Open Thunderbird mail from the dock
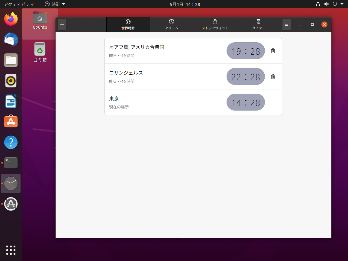The width and height of the screenshot is (348, 261). tap(11, 40)
